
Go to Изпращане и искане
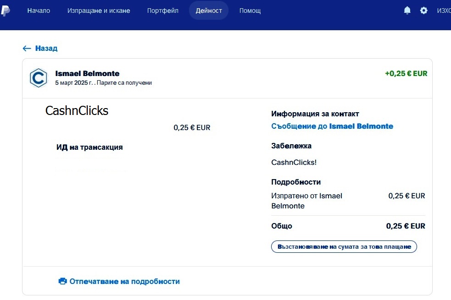coord(99,11)
